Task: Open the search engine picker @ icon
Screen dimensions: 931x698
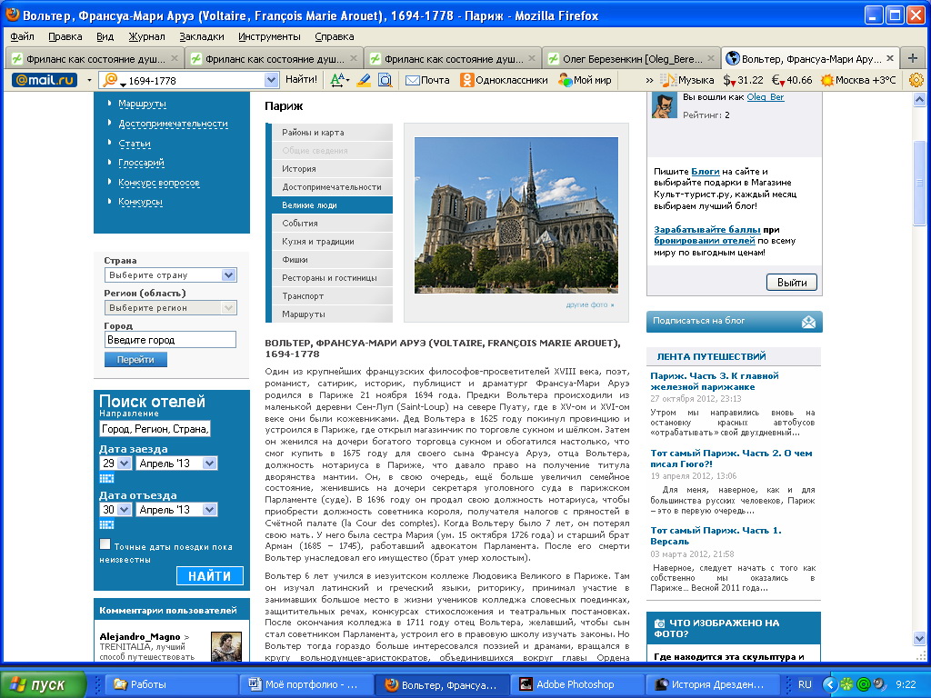Action: point(111,80)
